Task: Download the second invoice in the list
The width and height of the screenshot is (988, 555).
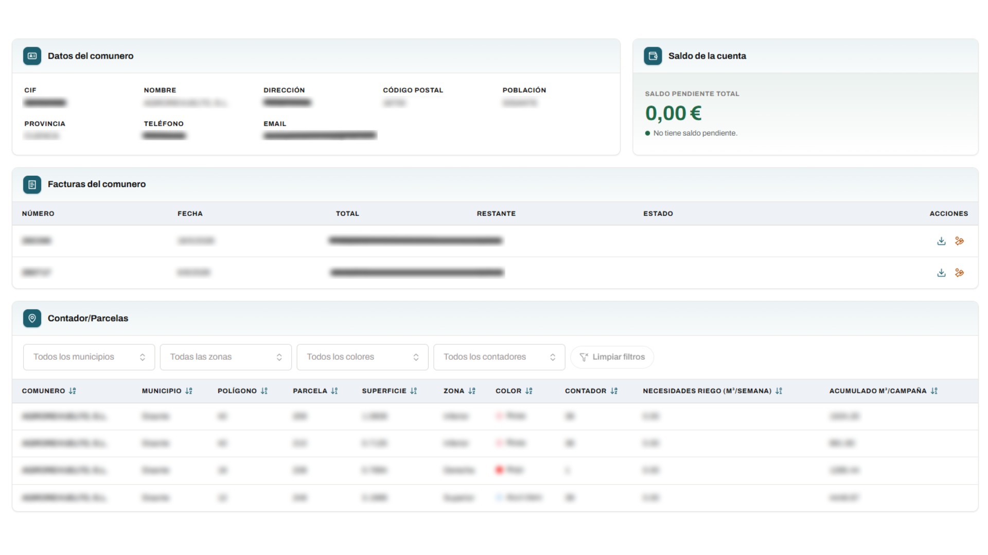Action: (x=941, y=273)
